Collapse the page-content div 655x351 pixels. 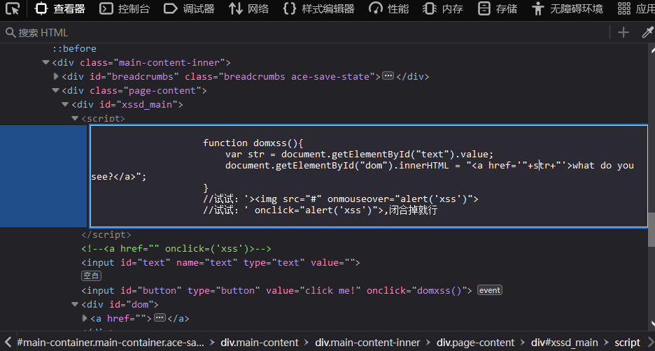pos(55,91)
